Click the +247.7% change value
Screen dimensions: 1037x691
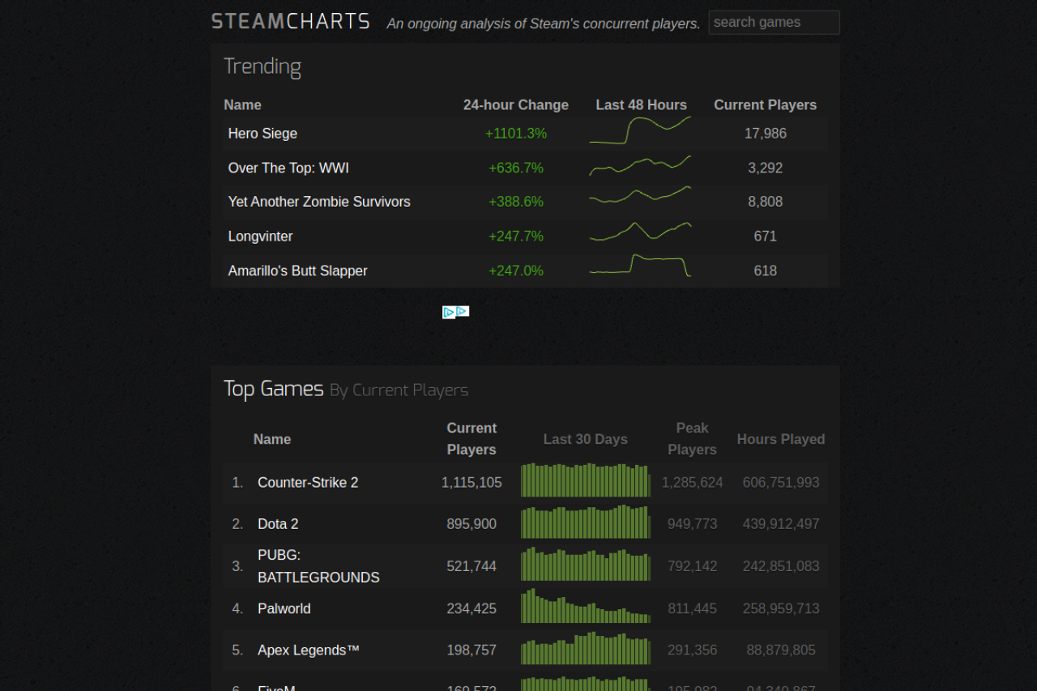tap(516, 237)
